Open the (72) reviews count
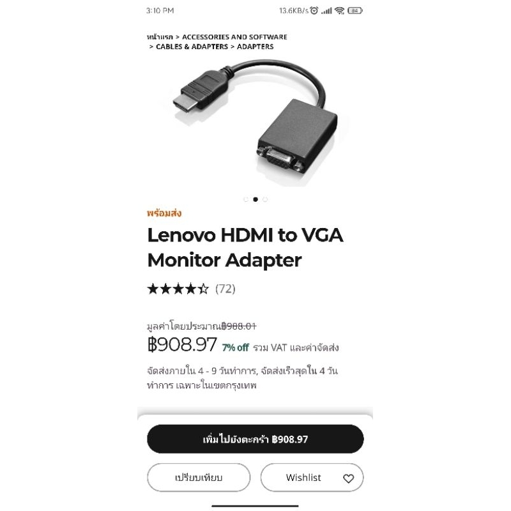 point(225,289)
